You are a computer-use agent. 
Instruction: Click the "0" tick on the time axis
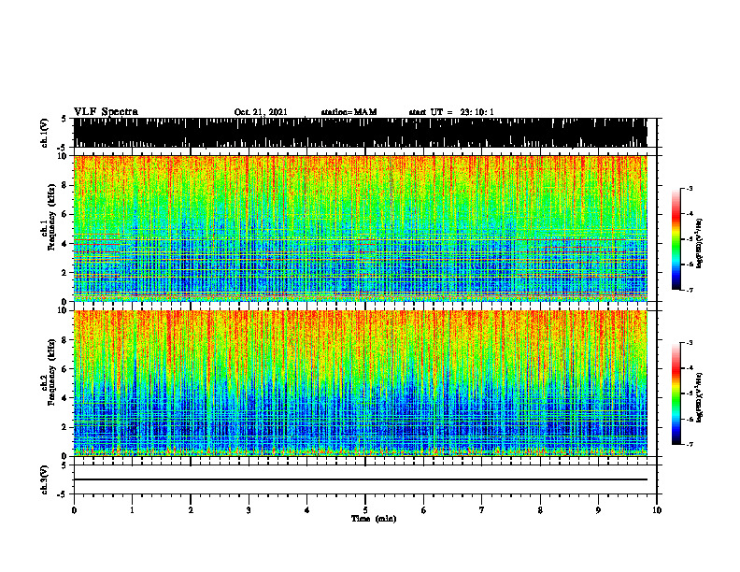[74, 510]
